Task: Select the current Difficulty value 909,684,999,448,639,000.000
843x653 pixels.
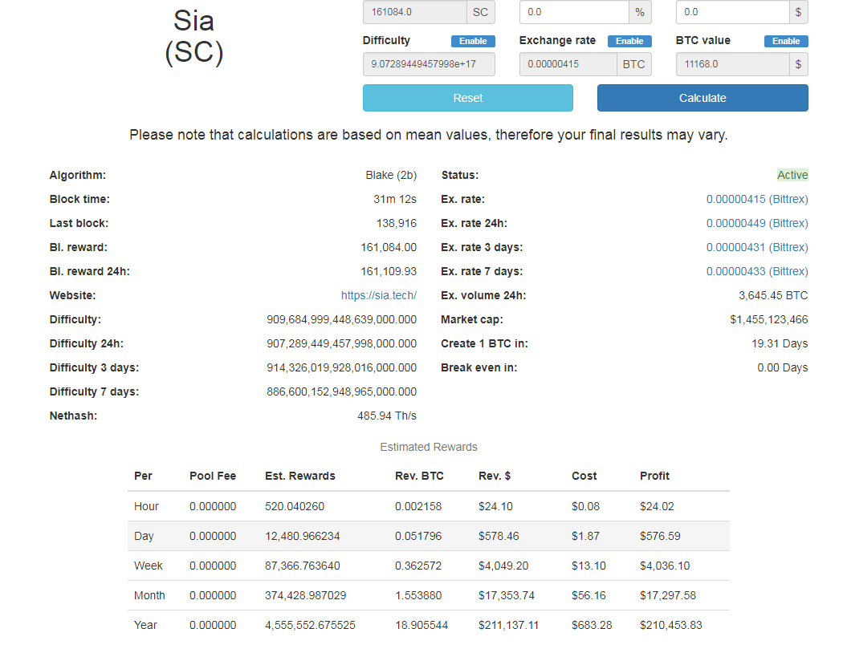Action: click(x=341, y=319)
